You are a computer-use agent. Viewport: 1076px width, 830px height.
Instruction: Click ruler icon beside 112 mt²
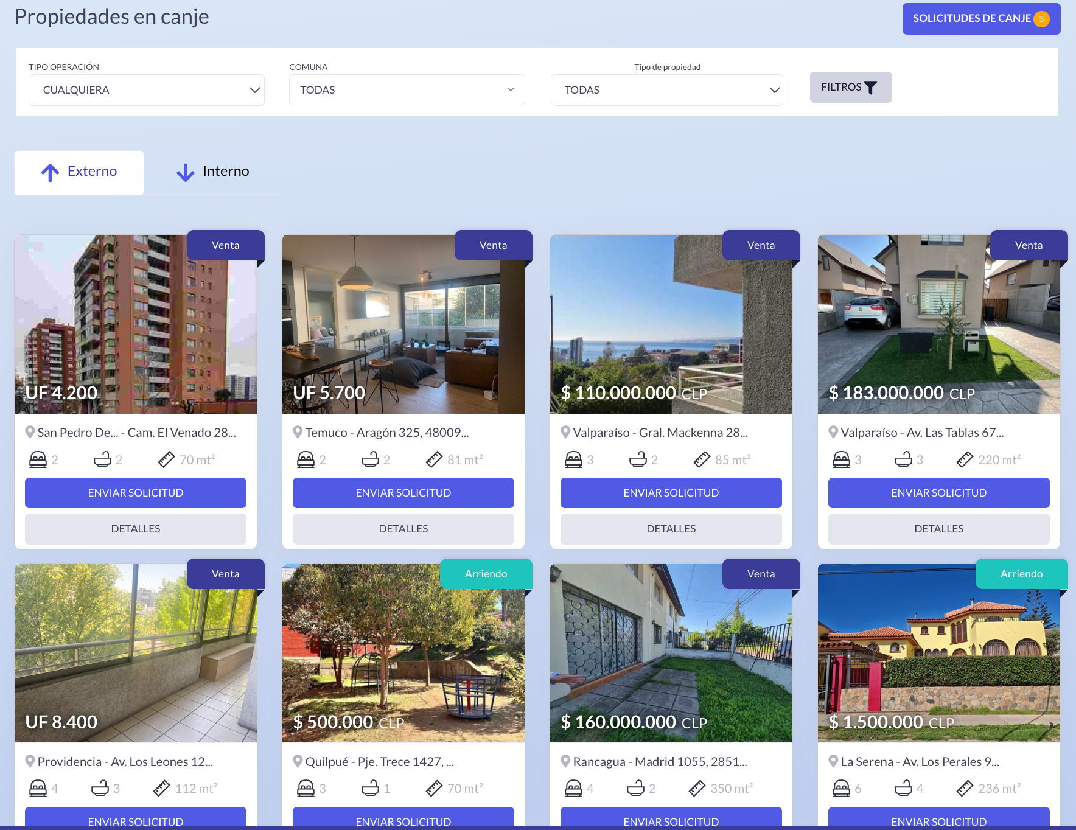[161, 789]
